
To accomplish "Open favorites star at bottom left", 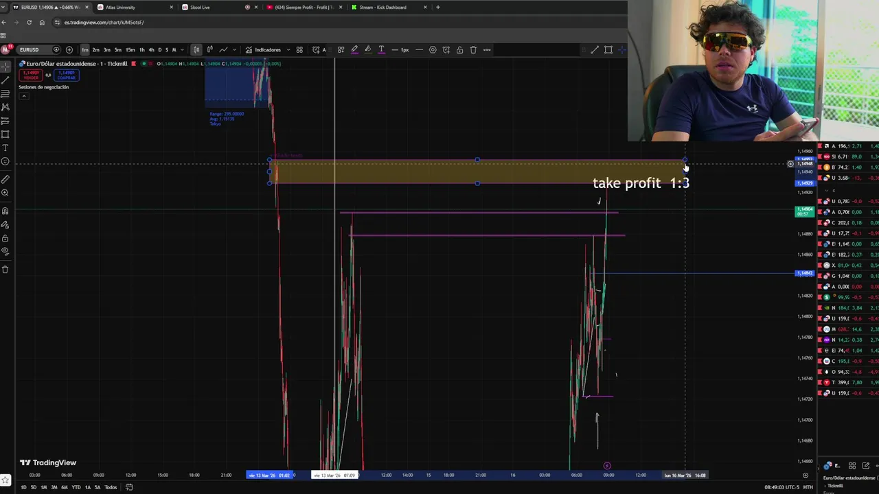I will (5, 480).
